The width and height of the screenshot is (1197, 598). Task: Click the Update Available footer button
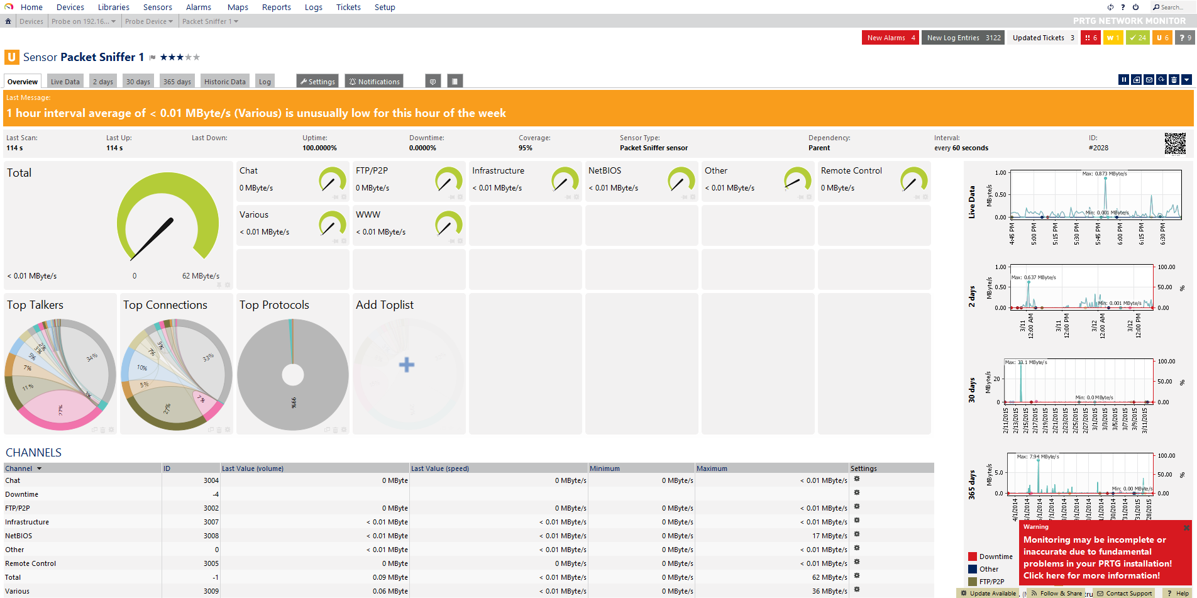988,593
